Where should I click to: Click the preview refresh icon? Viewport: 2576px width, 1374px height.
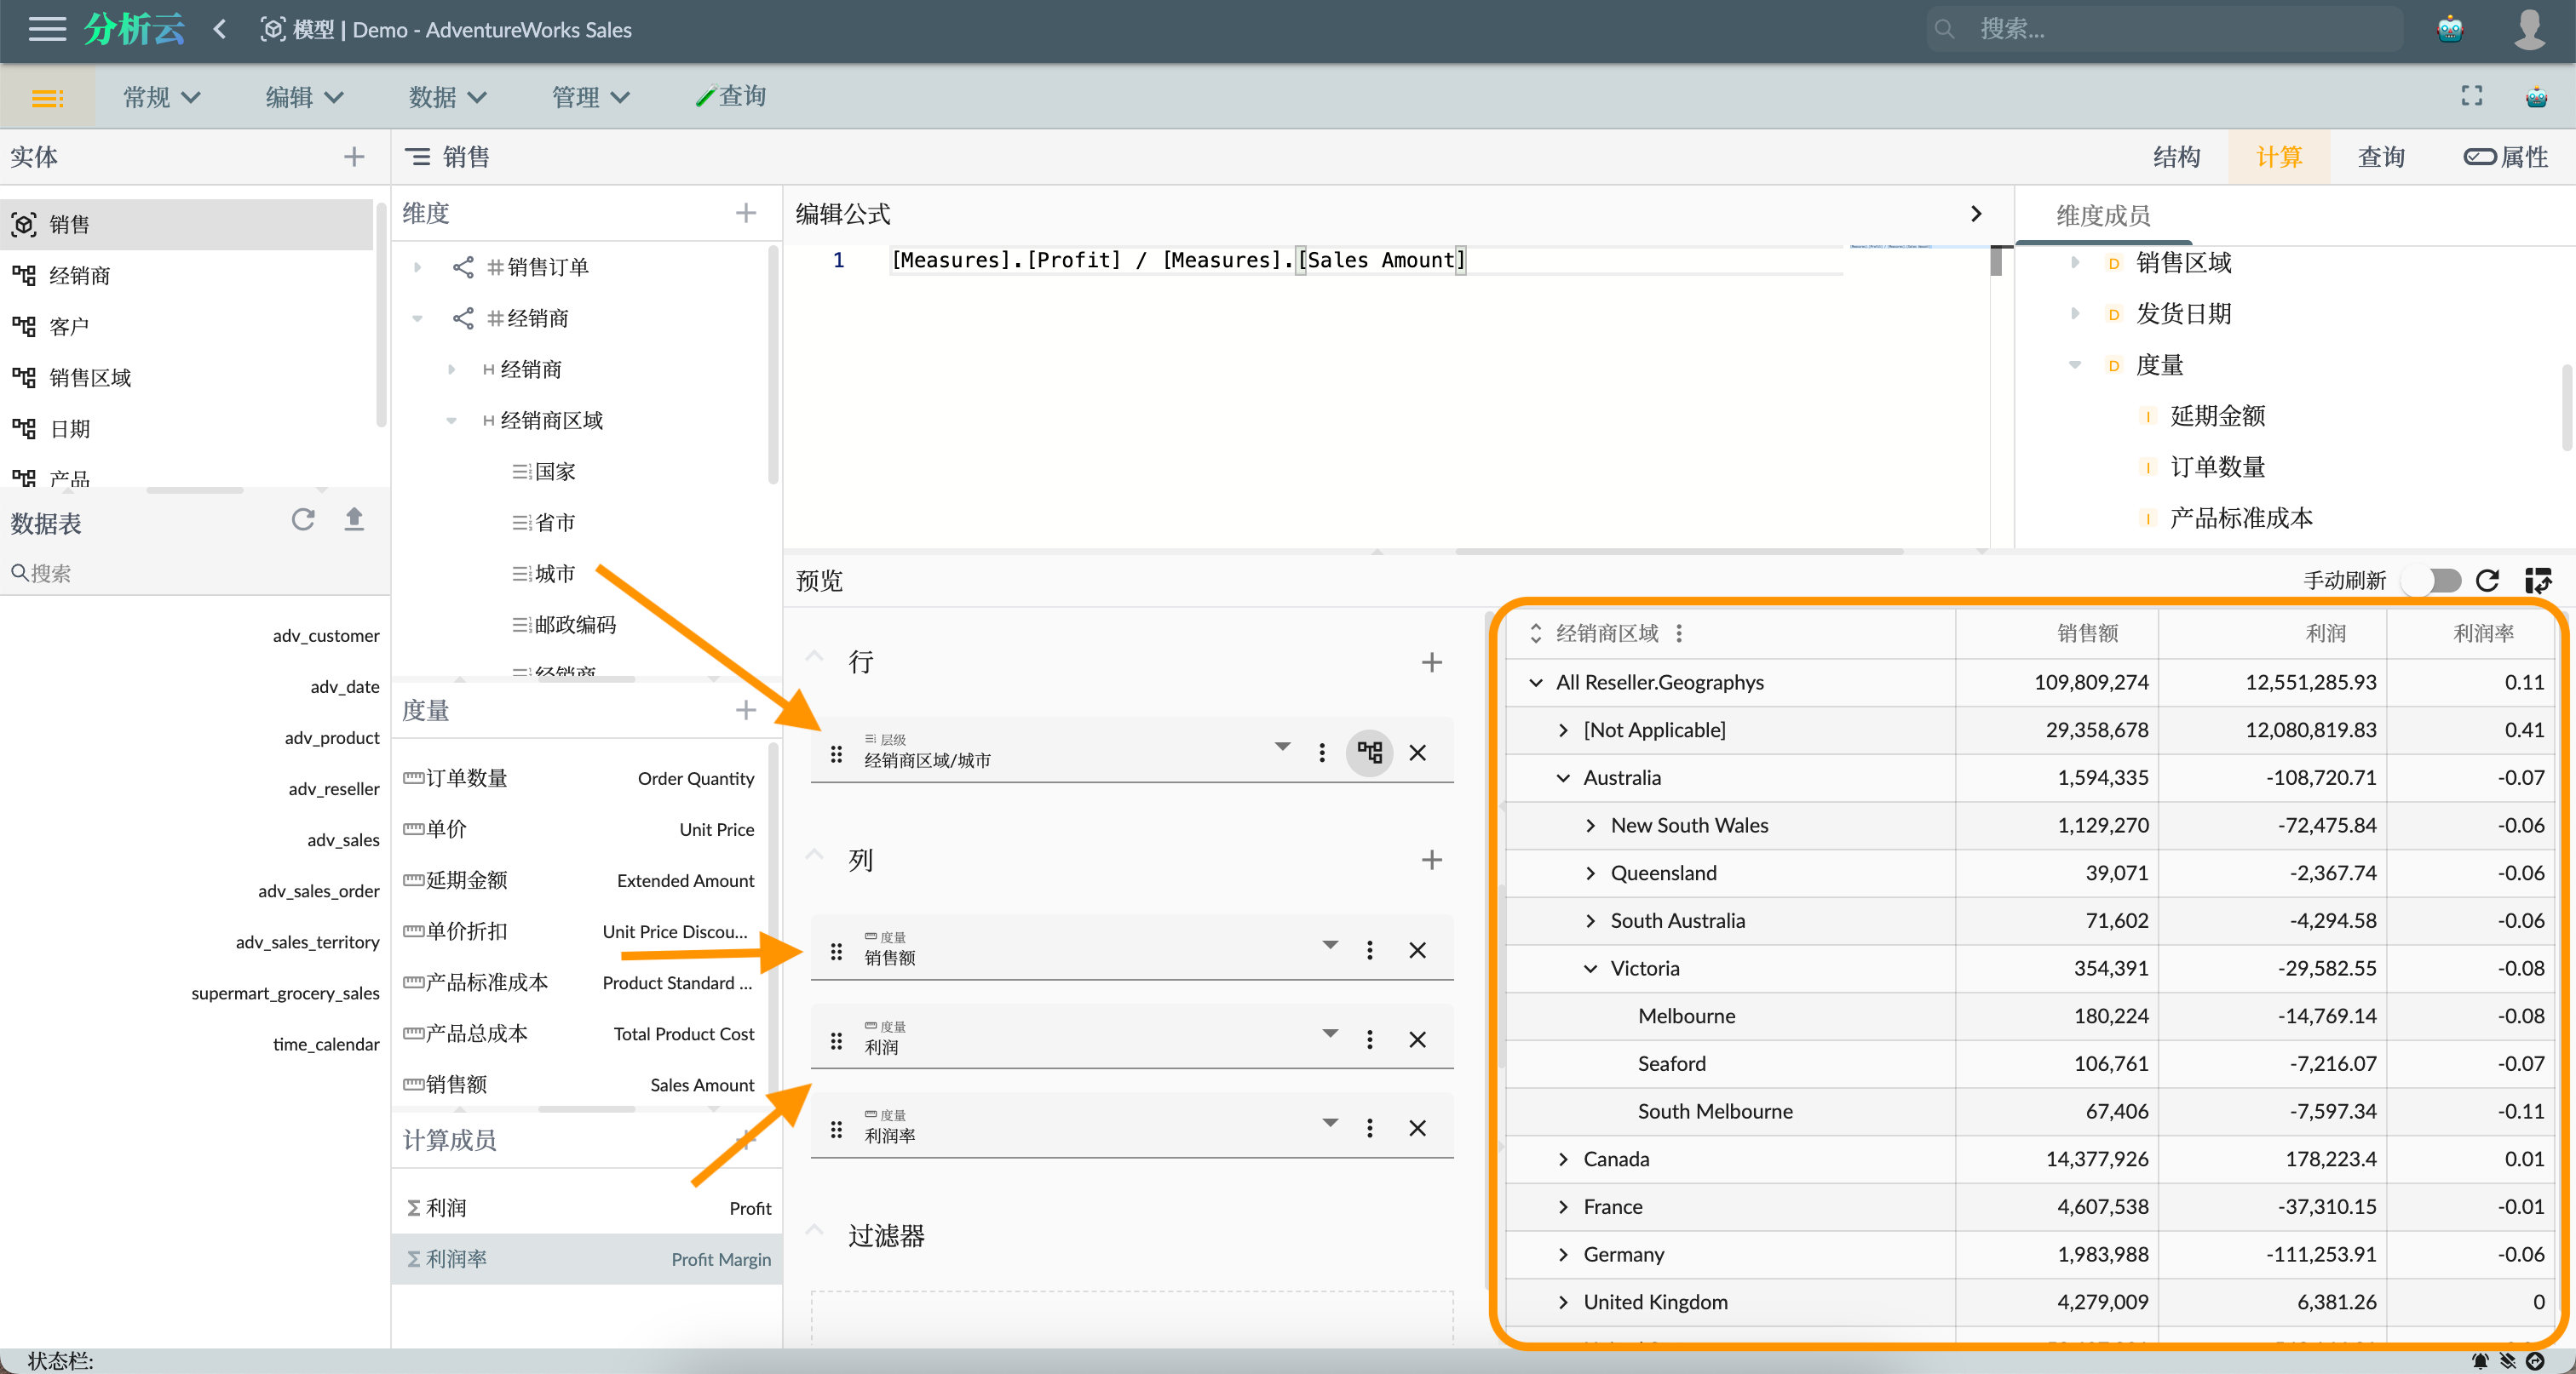pos(2487,581)
